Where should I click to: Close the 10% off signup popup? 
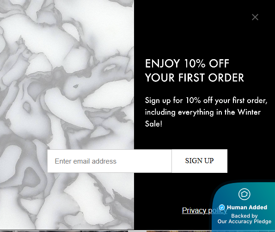[255, 17]
